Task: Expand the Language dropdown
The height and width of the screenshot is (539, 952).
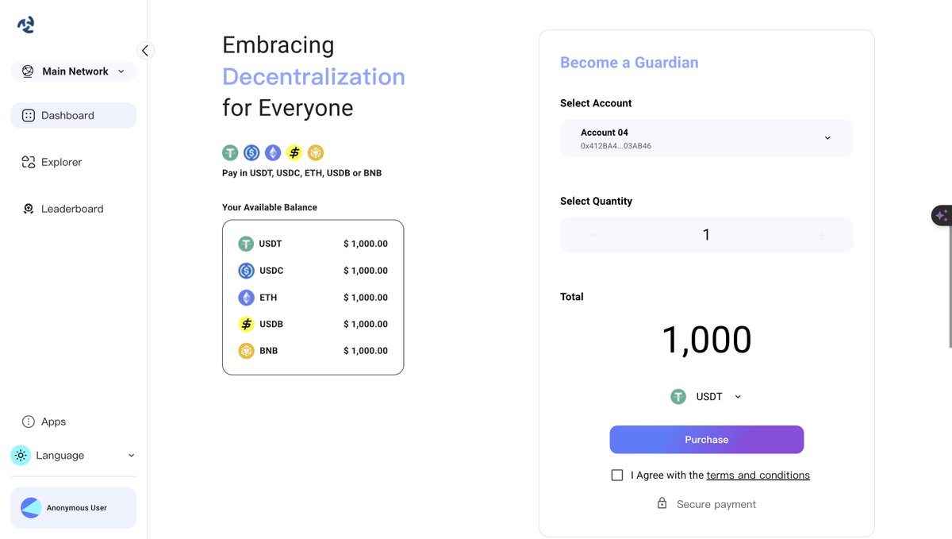Action: tap(73, 456)
